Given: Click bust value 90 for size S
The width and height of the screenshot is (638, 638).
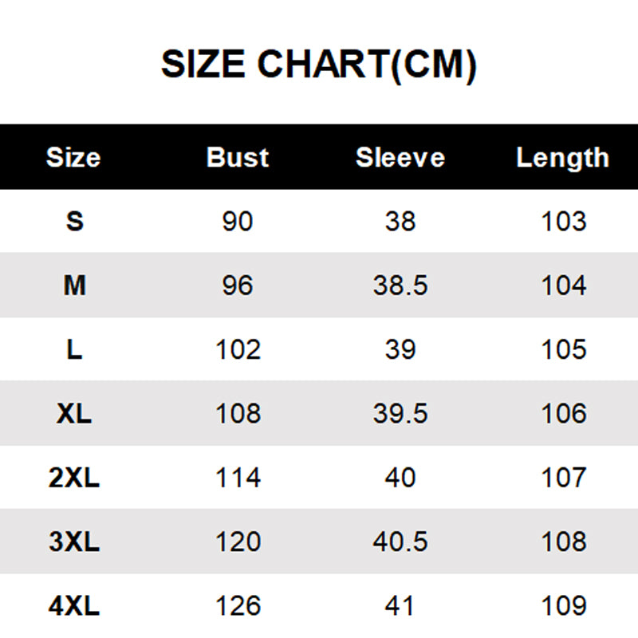Looking at the screenshot, I should coord(238,221).
